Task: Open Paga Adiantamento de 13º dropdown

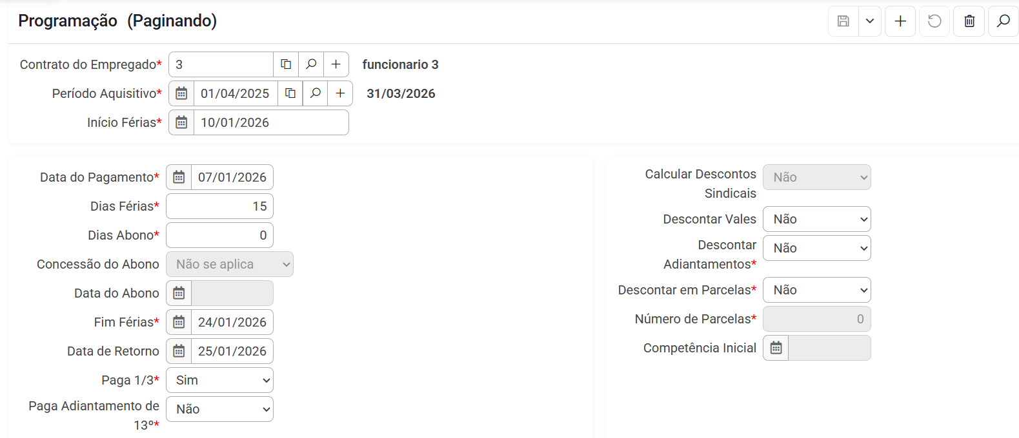Action: click(x=219, y=409)
